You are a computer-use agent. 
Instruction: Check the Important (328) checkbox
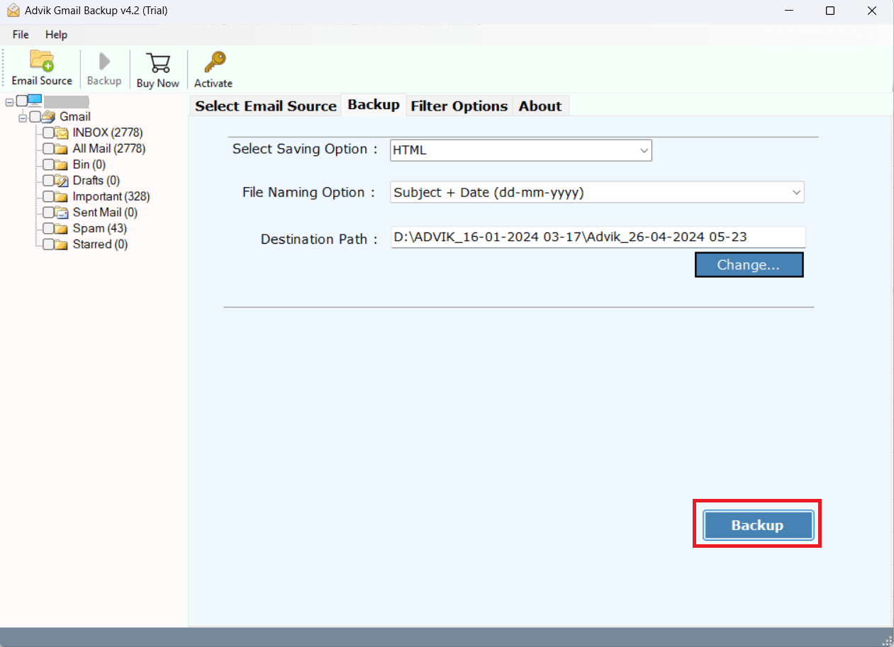[48, 196]
